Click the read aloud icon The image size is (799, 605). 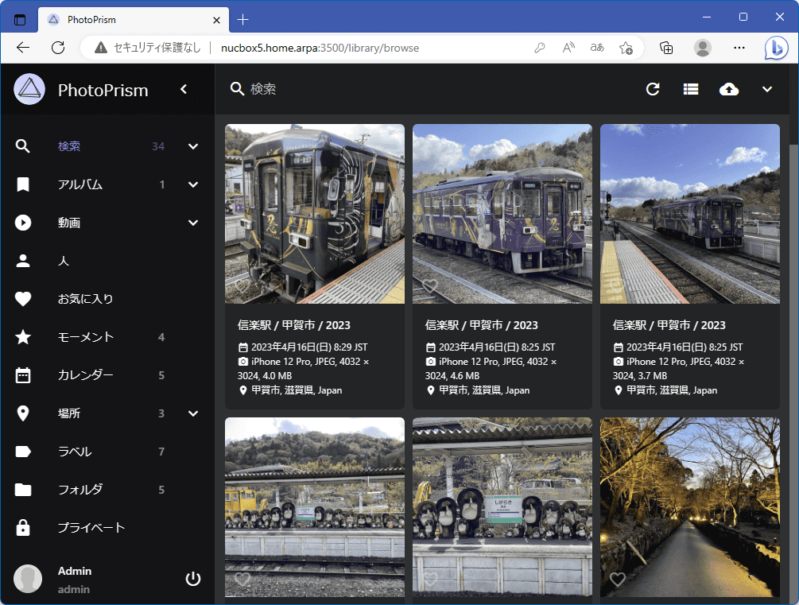568,48
